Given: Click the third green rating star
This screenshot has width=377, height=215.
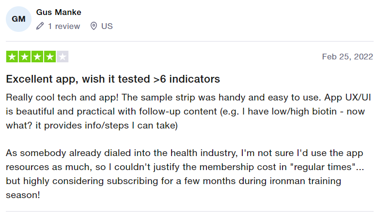Looking at the screenshot, I should point(37,57).
